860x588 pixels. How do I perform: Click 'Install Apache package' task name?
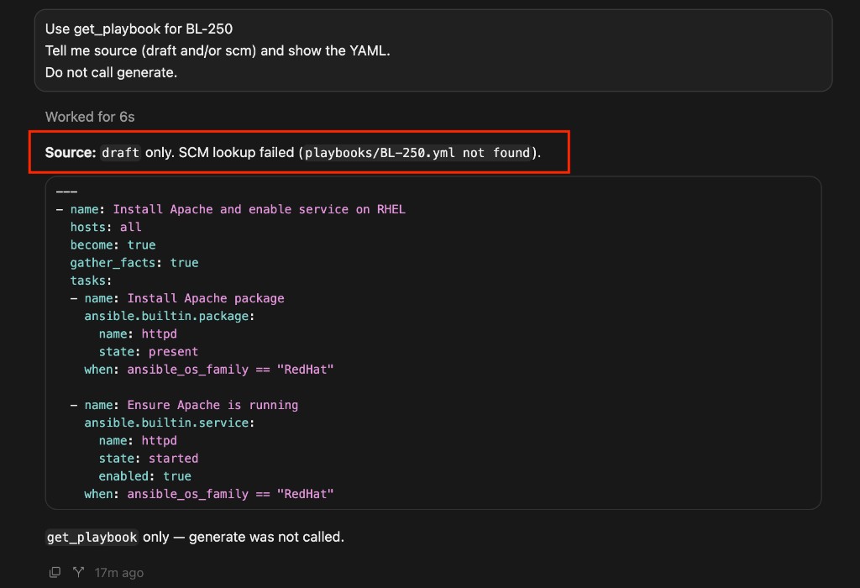pos(206,298)
